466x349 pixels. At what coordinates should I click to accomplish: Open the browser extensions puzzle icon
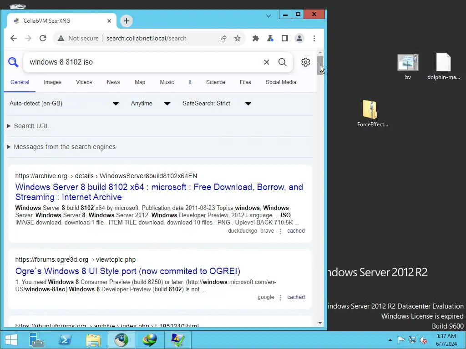point(256,38)
